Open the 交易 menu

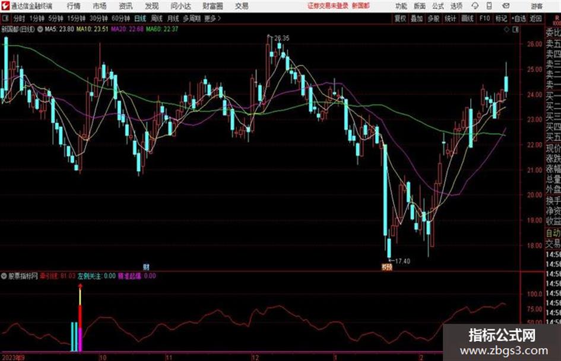(242, 6)
